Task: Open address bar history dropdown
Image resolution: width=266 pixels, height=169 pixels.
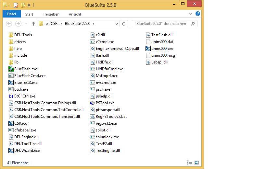Action: tap(117, 24)
